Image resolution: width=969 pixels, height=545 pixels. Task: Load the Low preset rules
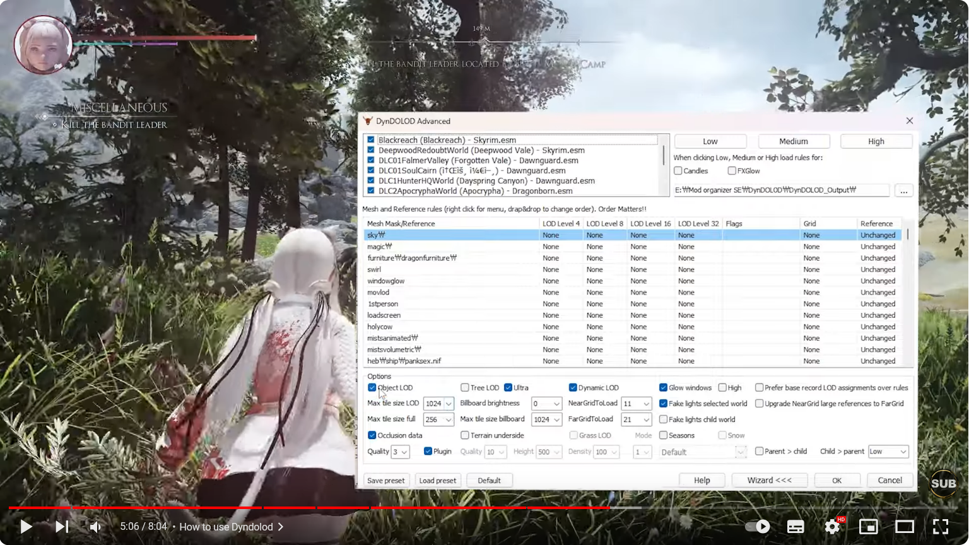click(x=710, y=141)
